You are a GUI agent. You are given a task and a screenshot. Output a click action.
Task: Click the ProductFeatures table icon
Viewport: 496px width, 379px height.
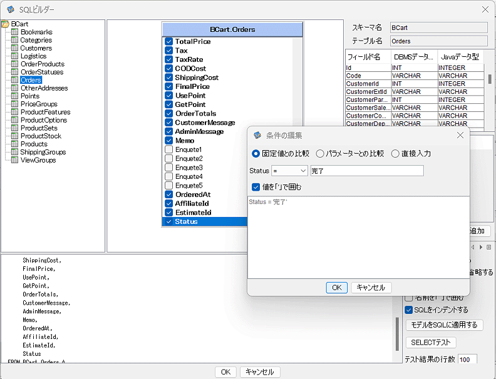(14, 112)
